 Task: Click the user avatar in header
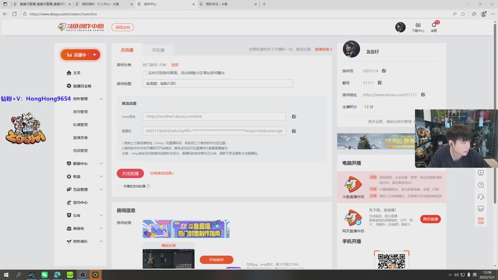click(x=400, y=27)
